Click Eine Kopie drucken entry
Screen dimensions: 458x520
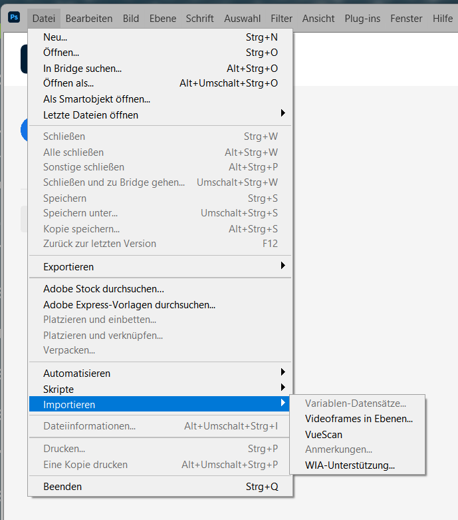160,465
